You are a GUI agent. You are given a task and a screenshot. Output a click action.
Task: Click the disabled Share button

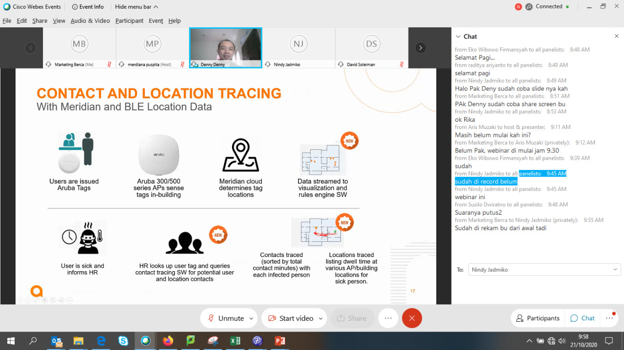coord(352,318)
